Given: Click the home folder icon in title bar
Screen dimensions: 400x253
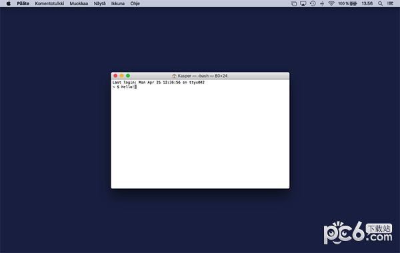Looking at the screenshot, I should pos(174,76).
